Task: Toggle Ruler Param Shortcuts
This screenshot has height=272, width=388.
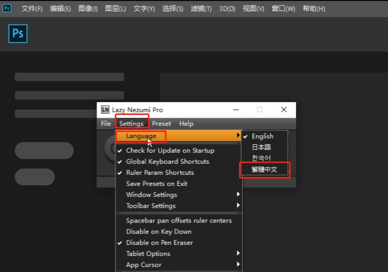Action: pyautogui.click(x=178, y=172)
